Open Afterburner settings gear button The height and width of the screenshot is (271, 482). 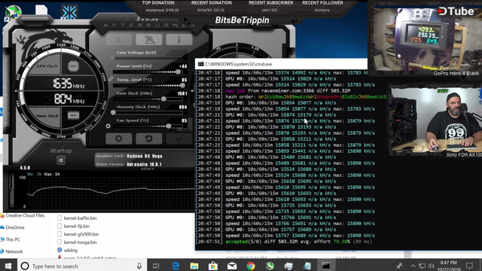click(119, 139)
